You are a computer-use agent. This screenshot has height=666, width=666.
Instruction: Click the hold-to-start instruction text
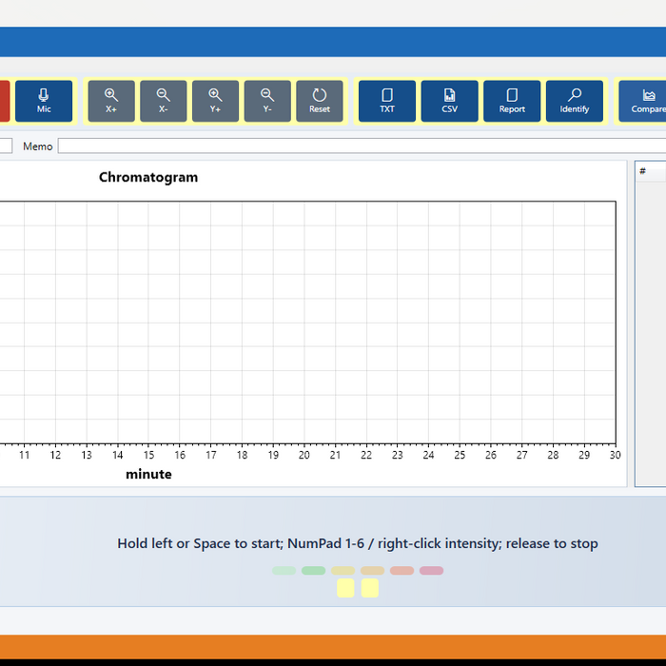click(358, 543)
